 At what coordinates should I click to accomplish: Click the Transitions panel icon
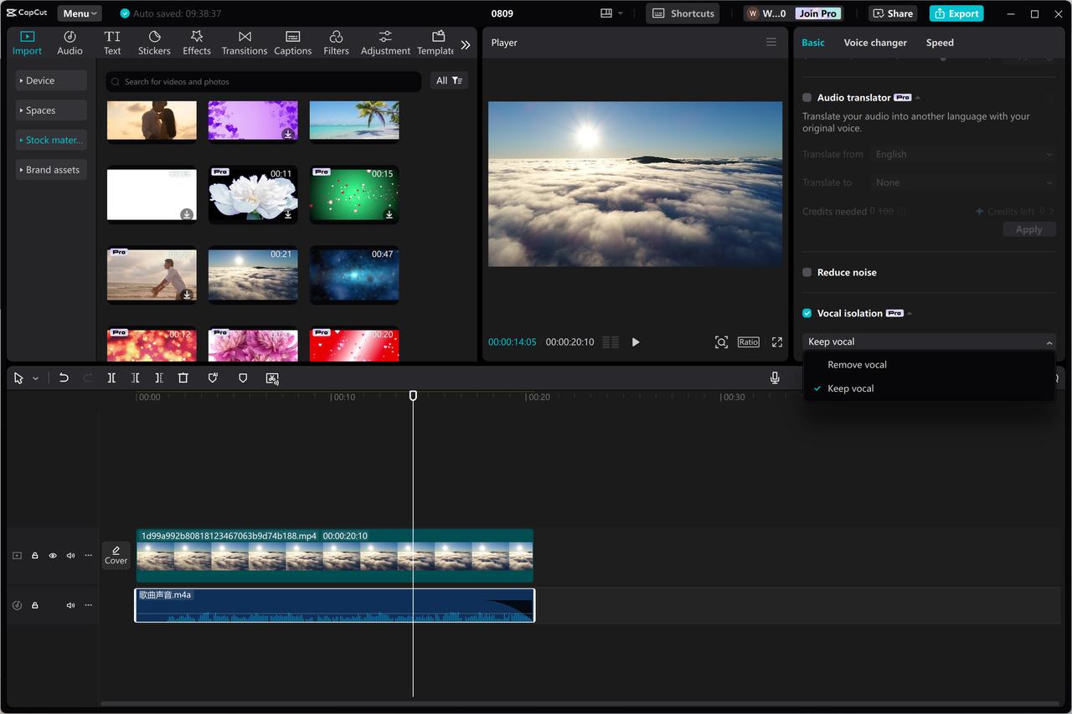244,42
